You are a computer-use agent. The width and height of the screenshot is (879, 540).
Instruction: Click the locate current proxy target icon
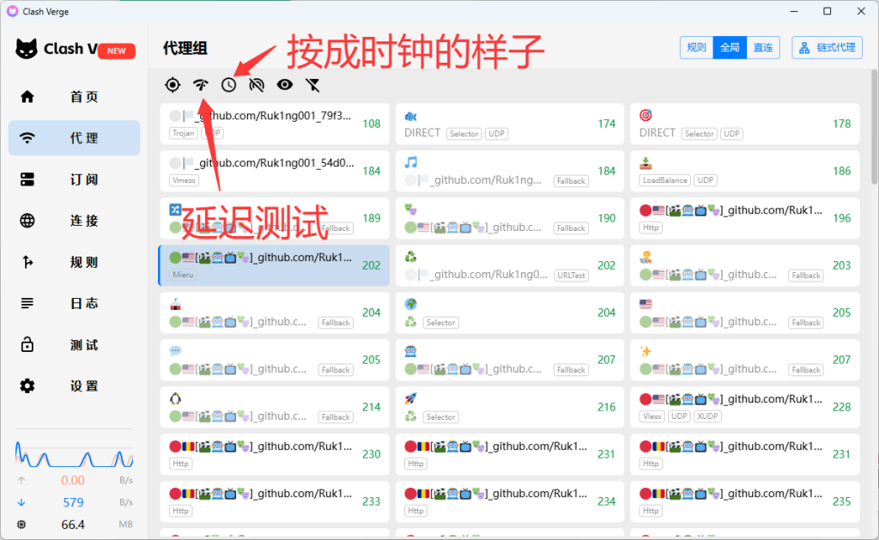173,85
